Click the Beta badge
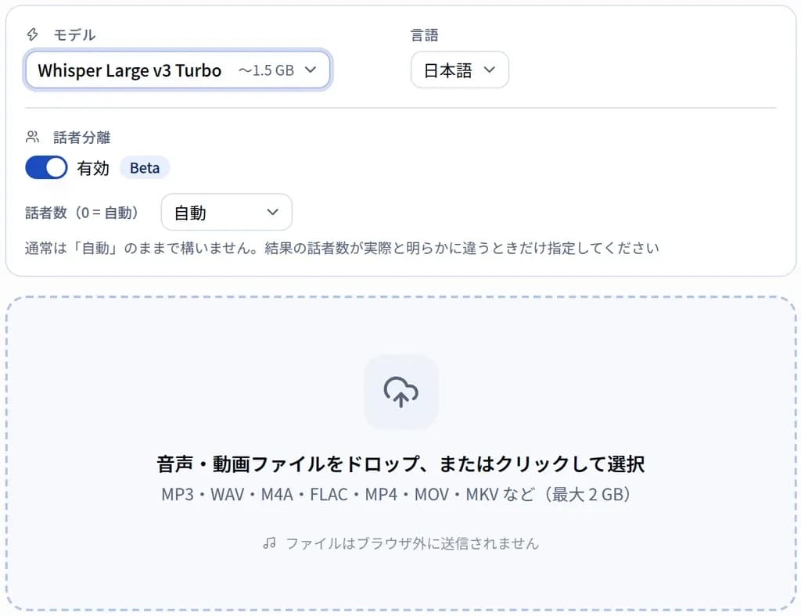 coord(145,168)
